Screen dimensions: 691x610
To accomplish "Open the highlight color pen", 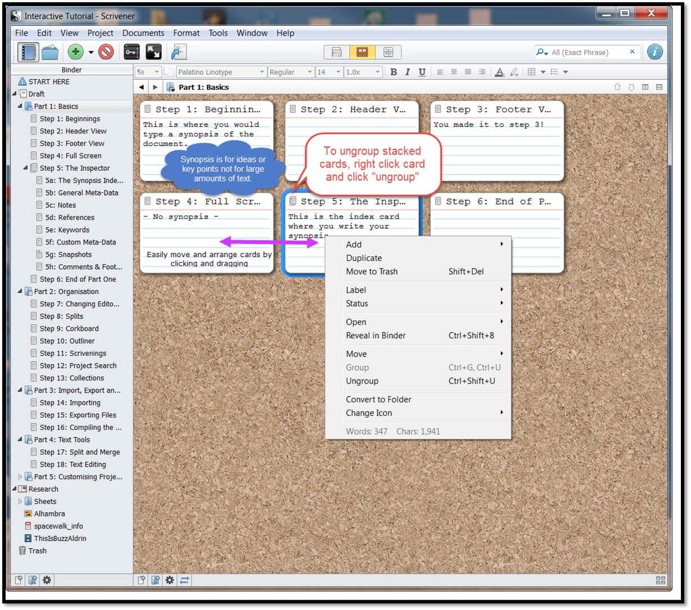I will point(514,72).
